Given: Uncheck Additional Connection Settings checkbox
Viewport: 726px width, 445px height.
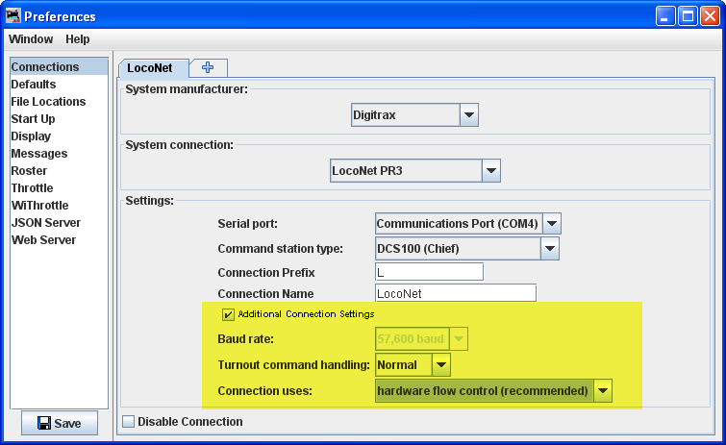Looking at the screenshot, I should click(229, 314).
